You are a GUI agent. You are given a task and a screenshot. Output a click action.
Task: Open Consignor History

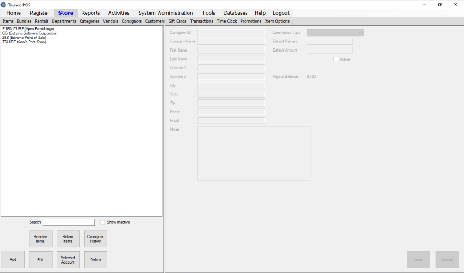pos(96,239)
